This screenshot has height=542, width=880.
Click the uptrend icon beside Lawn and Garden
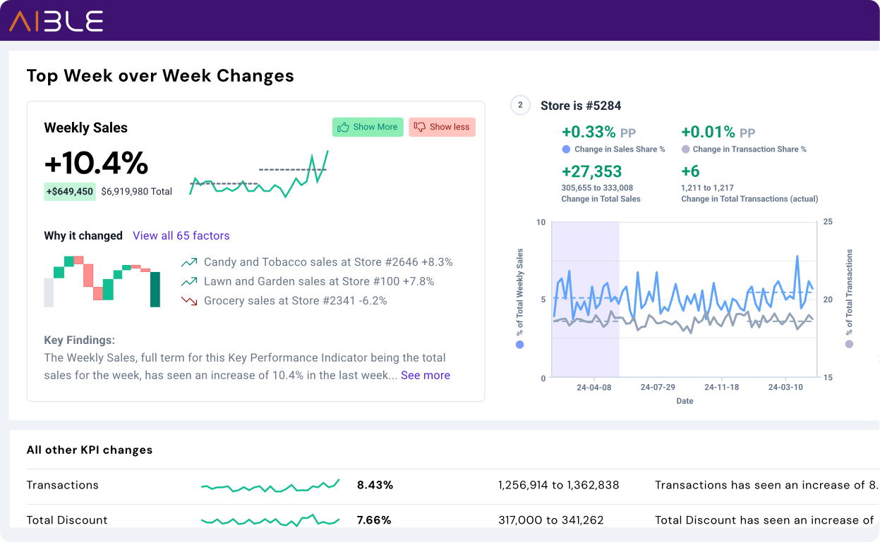click(188, 281)
